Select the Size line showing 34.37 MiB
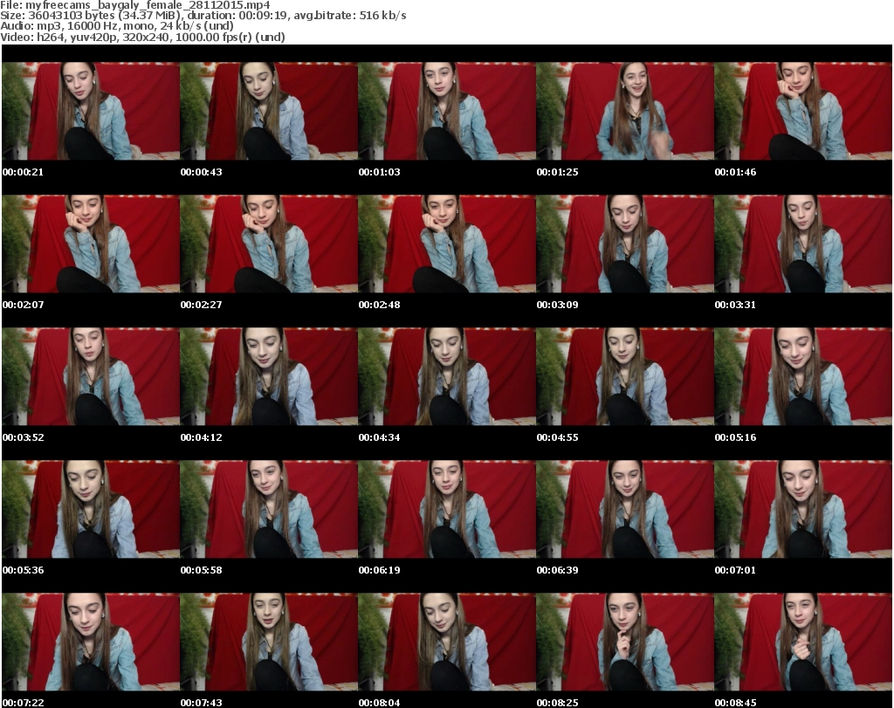This screenshot has height=708, width=894. [x=203, y=16]
